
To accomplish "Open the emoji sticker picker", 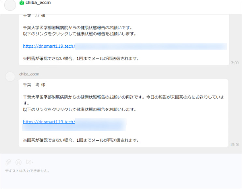I will [x=19, y=162].
